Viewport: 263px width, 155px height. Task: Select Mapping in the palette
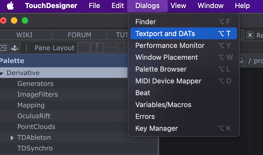[x=31, y=105]
